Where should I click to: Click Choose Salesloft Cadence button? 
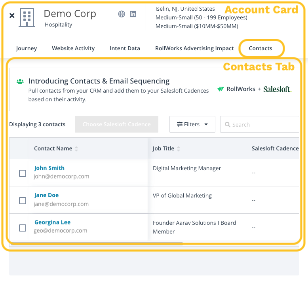click(x=116, y=124)
